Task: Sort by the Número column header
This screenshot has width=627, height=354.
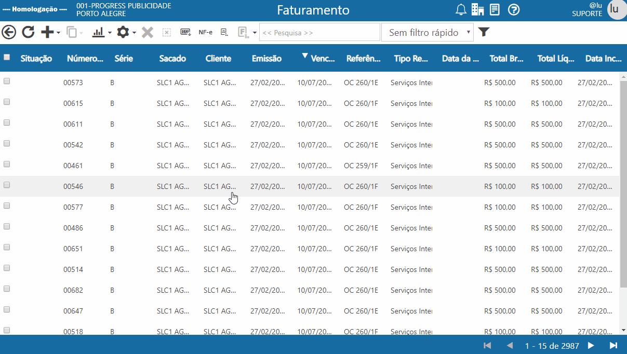Action: pos(85,59)
